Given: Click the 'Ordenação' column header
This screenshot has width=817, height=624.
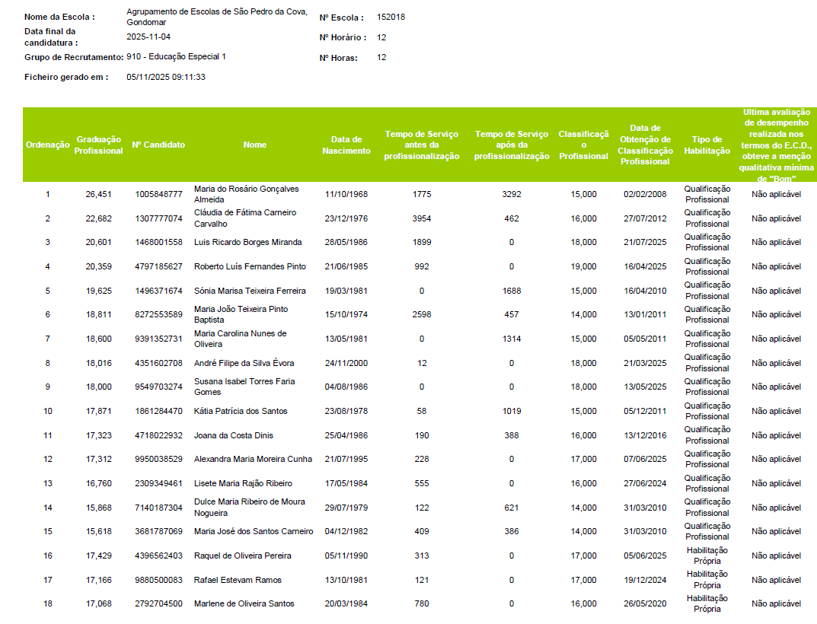Looking at the screenshot, I should (x=47, y=145).
